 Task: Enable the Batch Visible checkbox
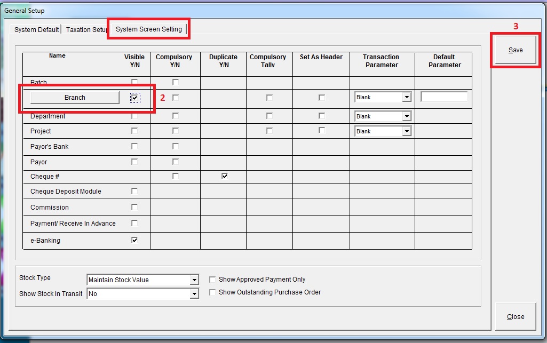click(134, 82)
